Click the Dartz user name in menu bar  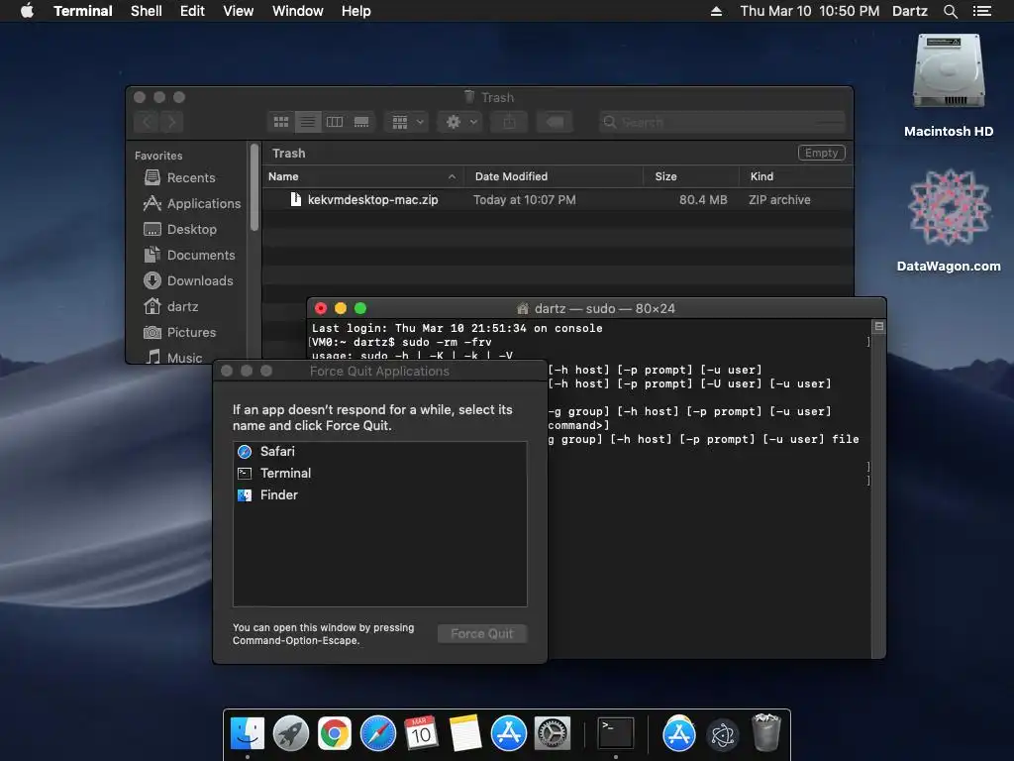coord(909,11)
